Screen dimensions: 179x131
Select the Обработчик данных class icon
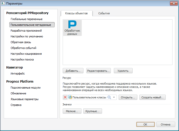pos(72,28)
